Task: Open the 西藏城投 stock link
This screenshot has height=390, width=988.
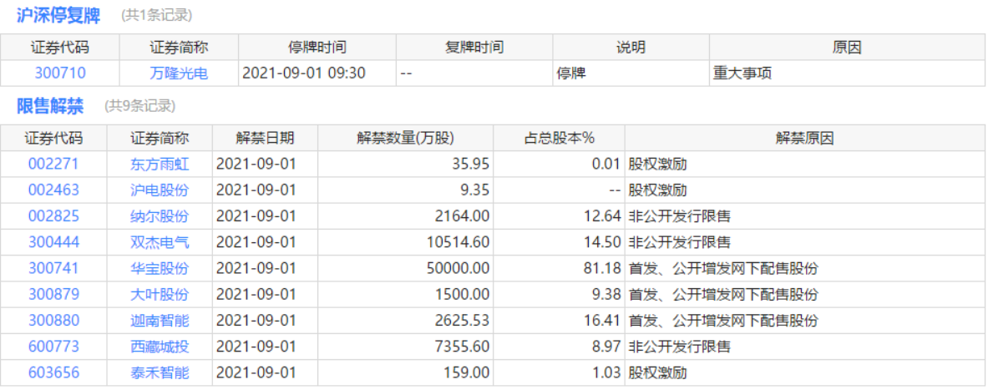Action: point(160,347)
